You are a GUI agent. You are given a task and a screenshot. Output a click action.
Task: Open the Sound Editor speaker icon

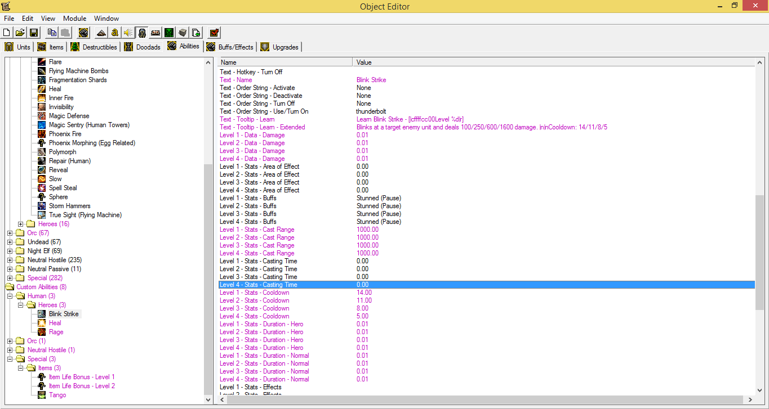point(128,33)
